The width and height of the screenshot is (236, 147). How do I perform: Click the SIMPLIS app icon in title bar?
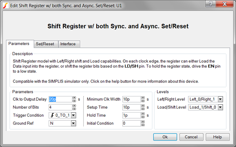pyautogui.click(x=6, y=5)
